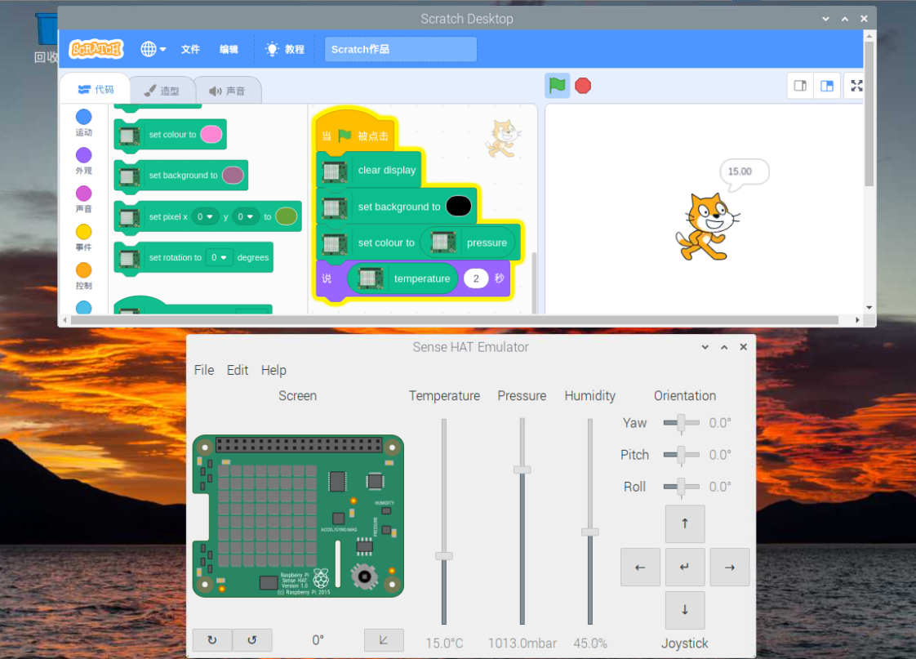Click the red stop button

pyautogui.click(x=583, y=86)
